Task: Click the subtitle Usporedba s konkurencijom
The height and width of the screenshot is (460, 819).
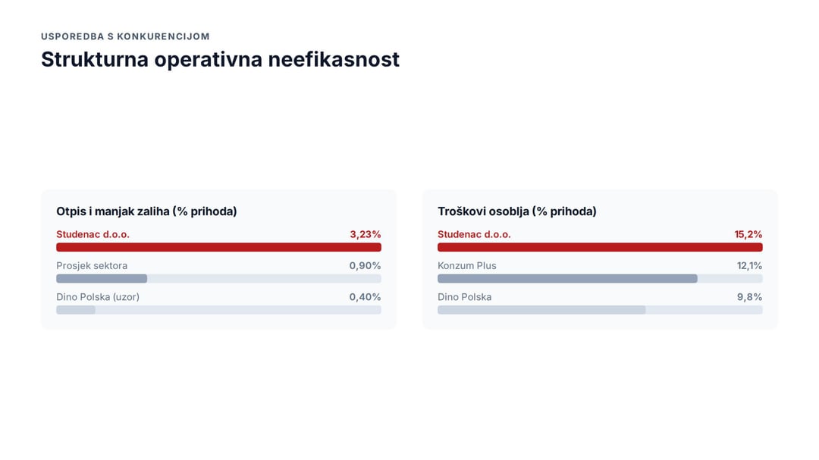Action: point(125,36)
